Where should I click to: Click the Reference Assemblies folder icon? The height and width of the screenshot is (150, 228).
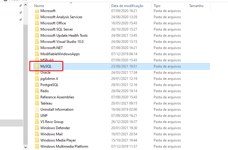tap(37, 97)
